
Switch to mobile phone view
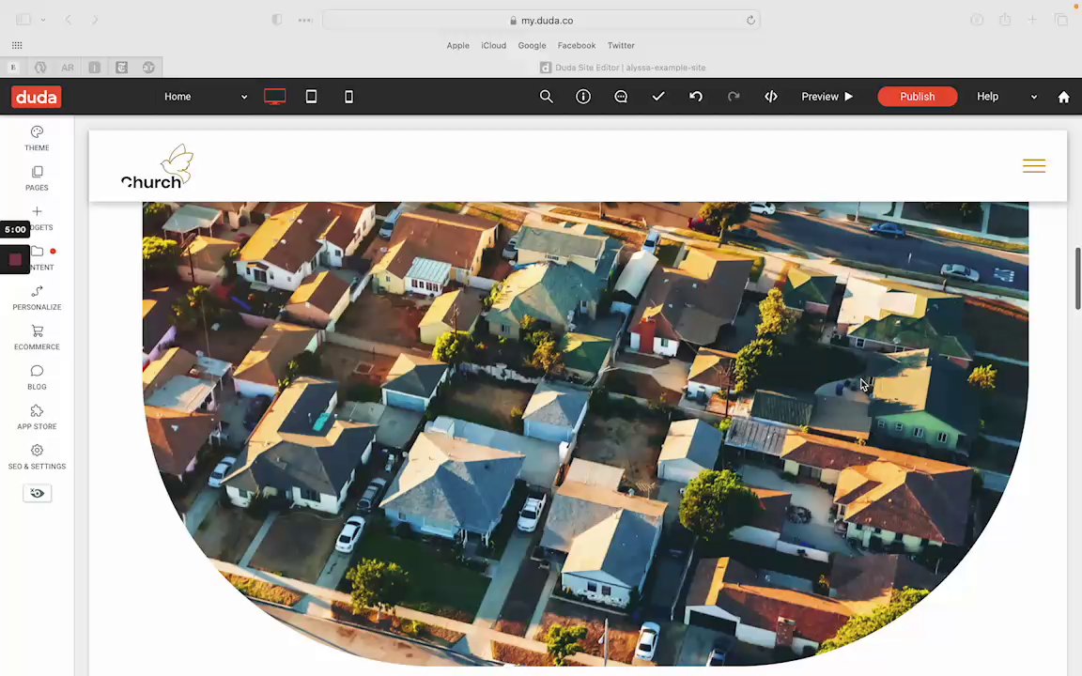tap(348, 97)
